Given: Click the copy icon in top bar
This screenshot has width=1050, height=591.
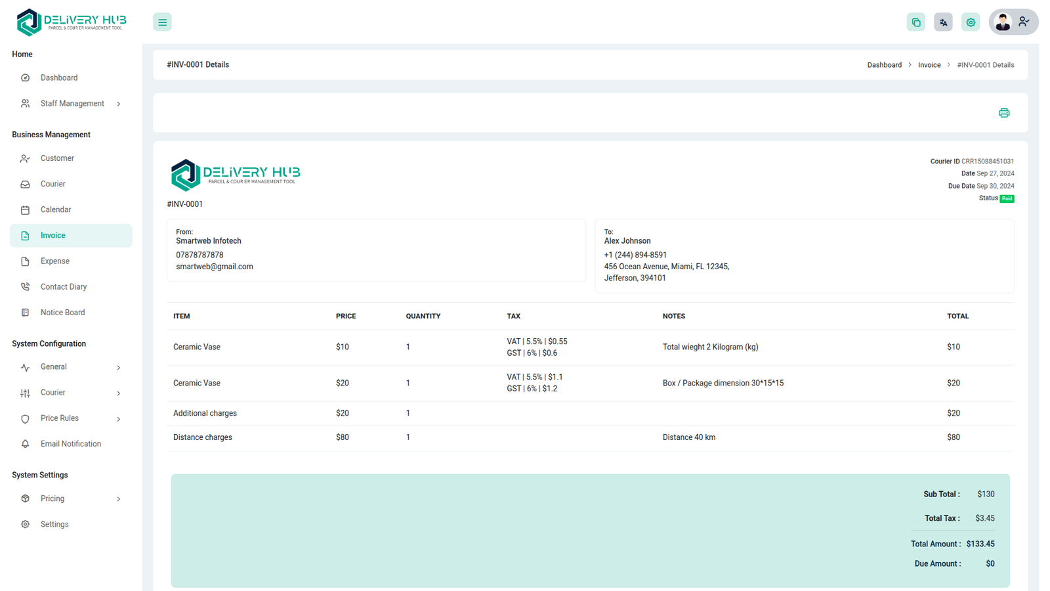Looking at the screenshot, I should pyautogui.click(x=915, y=22).
